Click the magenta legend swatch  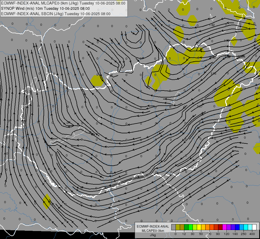point(224,227)
